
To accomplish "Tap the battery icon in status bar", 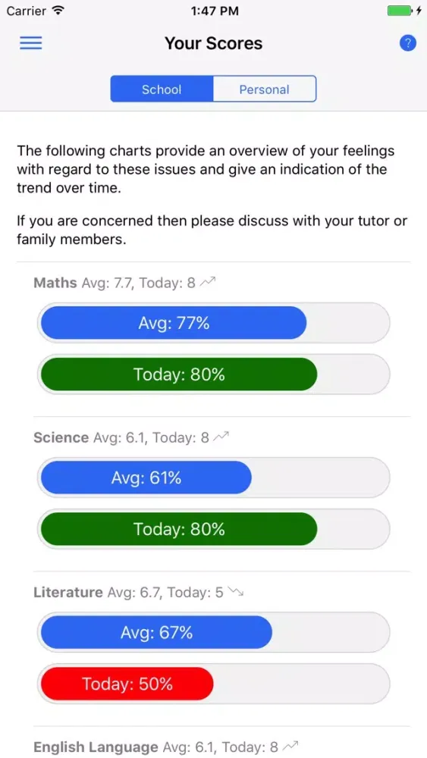I will pos(400,11).
